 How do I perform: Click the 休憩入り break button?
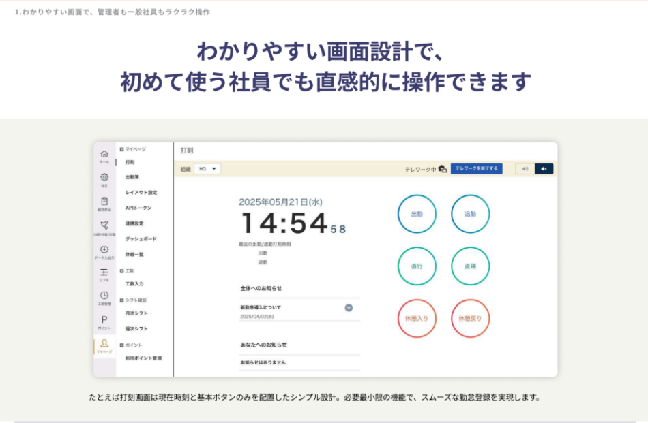(417, 317)
